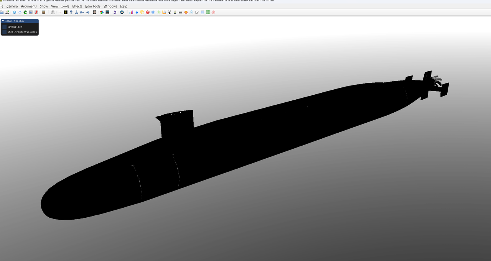Click the red running figure animation icon

coord(36,12)
